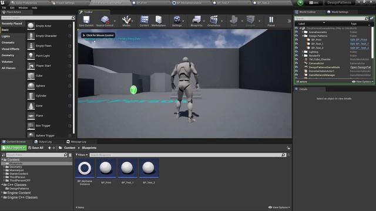Lock the Content Browser with the lock icon
Screen dimensions: 376x211
coord(288,148)
